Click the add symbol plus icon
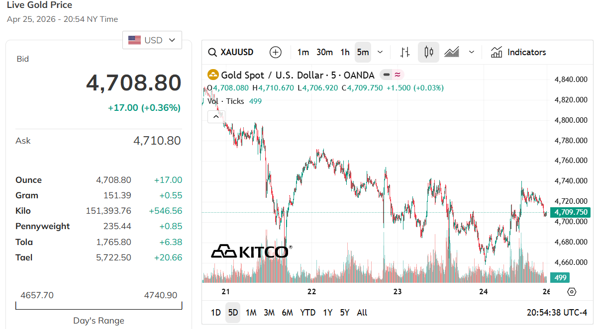The width and height of the screenshot is (598, 329). (x=275, y=52)
